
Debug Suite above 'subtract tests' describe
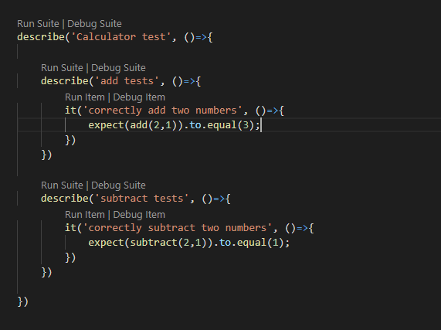pos(118,185)
